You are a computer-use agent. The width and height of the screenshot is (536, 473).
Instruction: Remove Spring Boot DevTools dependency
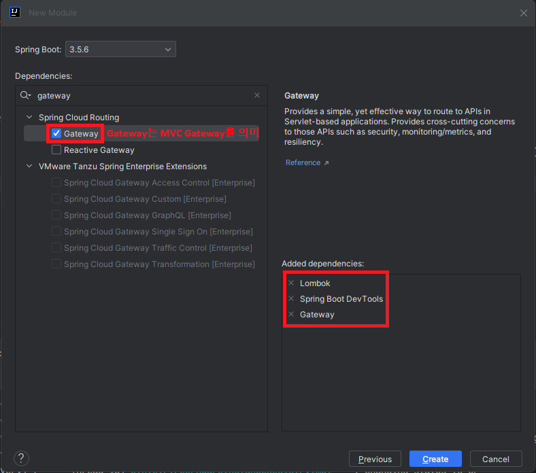291,298
